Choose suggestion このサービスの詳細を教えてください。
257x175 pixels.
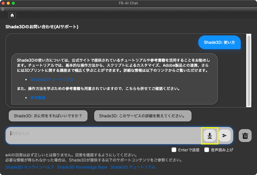point(143,116)
